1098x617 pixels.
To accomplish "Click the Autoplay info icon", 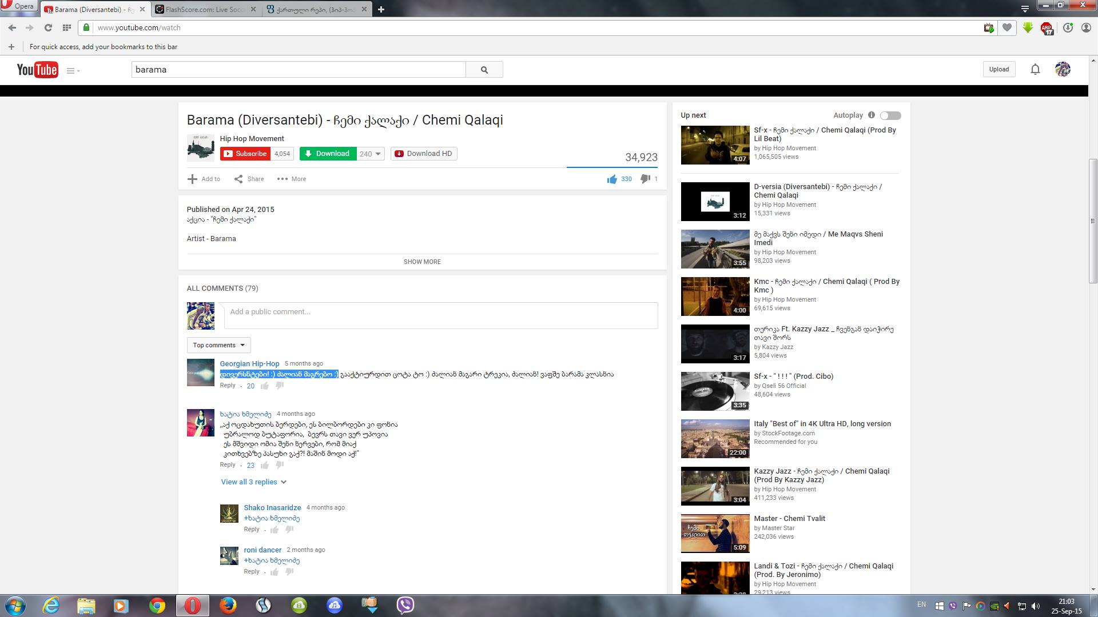I will pos(872,115).
